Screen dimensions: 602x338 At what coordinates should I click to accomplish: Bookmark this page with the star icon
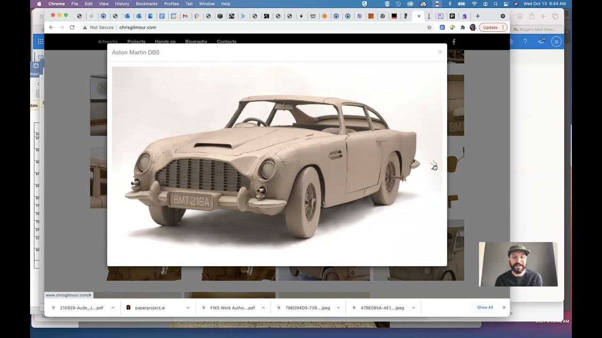(429, 28)
